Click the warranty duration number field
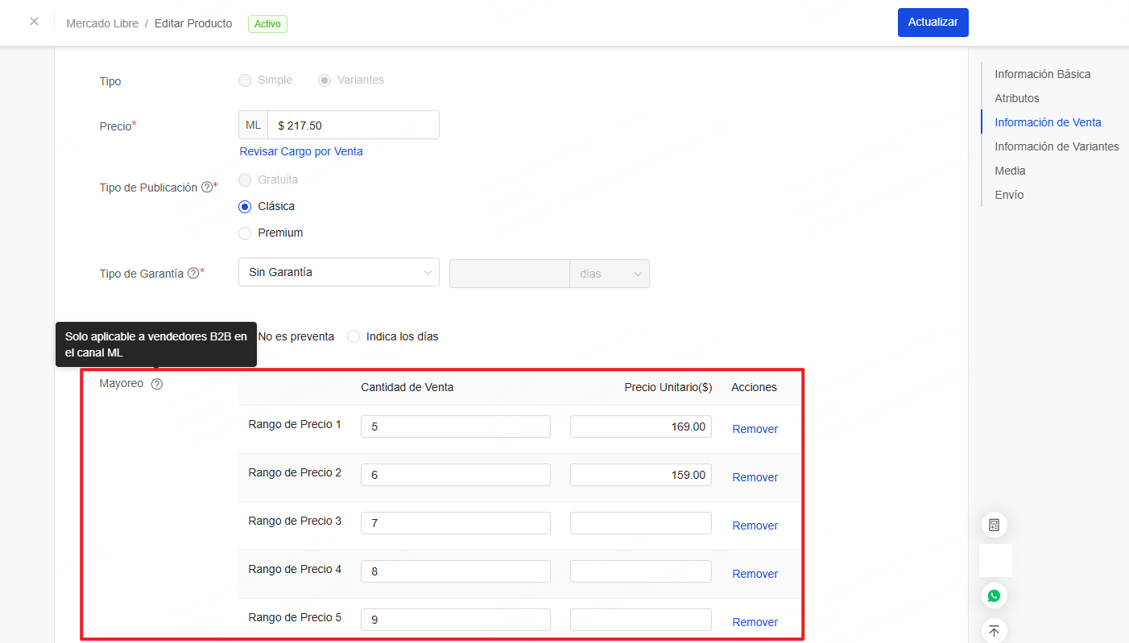The image size is (1129, 643). click(x=510, y=274)
